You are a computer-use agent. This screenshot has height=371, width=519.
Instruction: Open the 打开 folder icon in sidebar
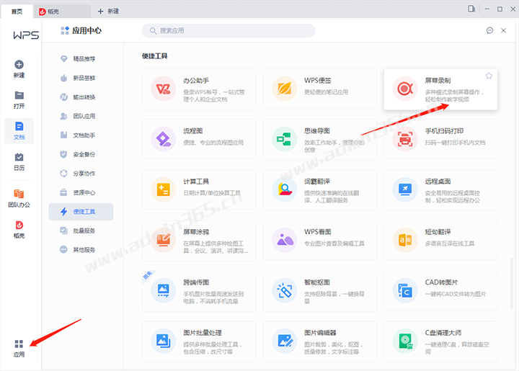click(19, 95)
